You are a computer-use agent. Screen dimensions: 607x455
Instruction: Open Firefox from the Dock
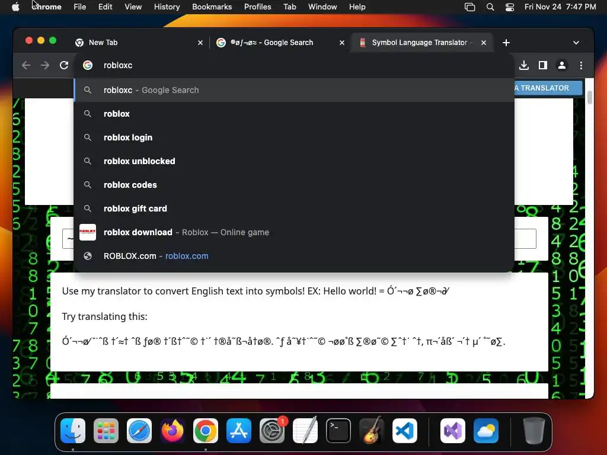click(x=172, y=431)
